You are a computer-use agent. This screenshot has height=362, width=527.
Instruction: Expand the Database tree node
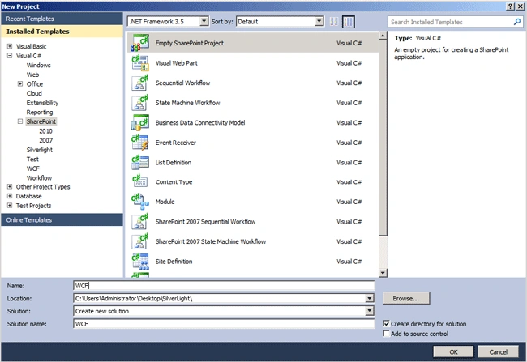click(10, 196)
